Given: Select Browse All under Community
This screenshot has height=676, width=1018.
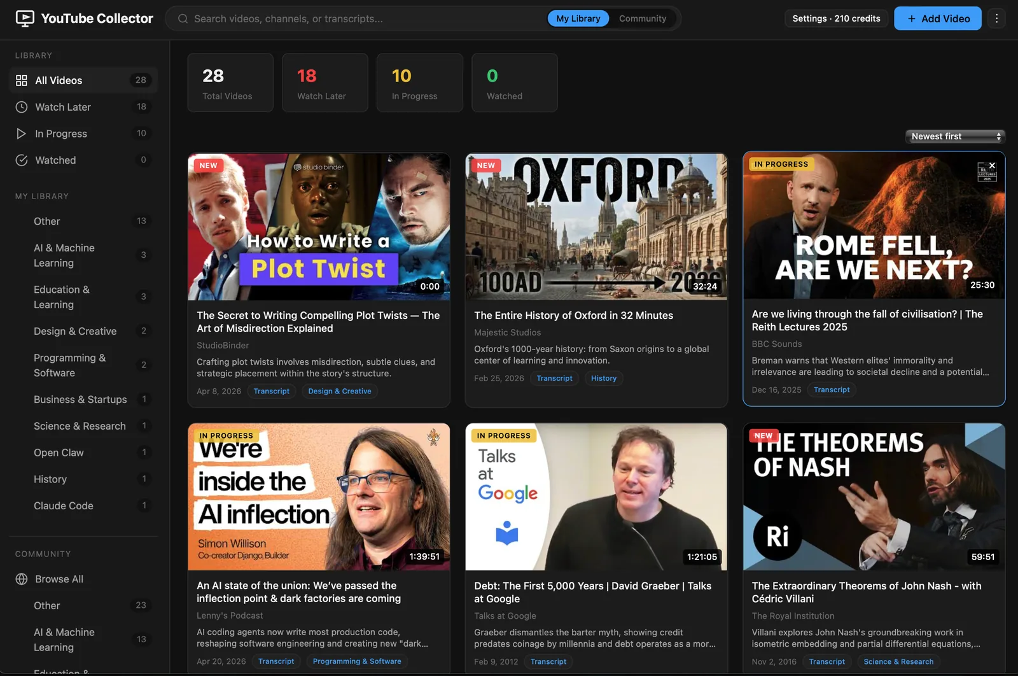Looking at the screenshot, I should [83, 579].
